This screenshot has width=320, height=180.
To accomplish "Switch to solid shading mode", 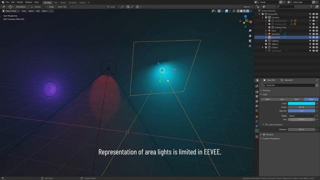I will point(241,11).
